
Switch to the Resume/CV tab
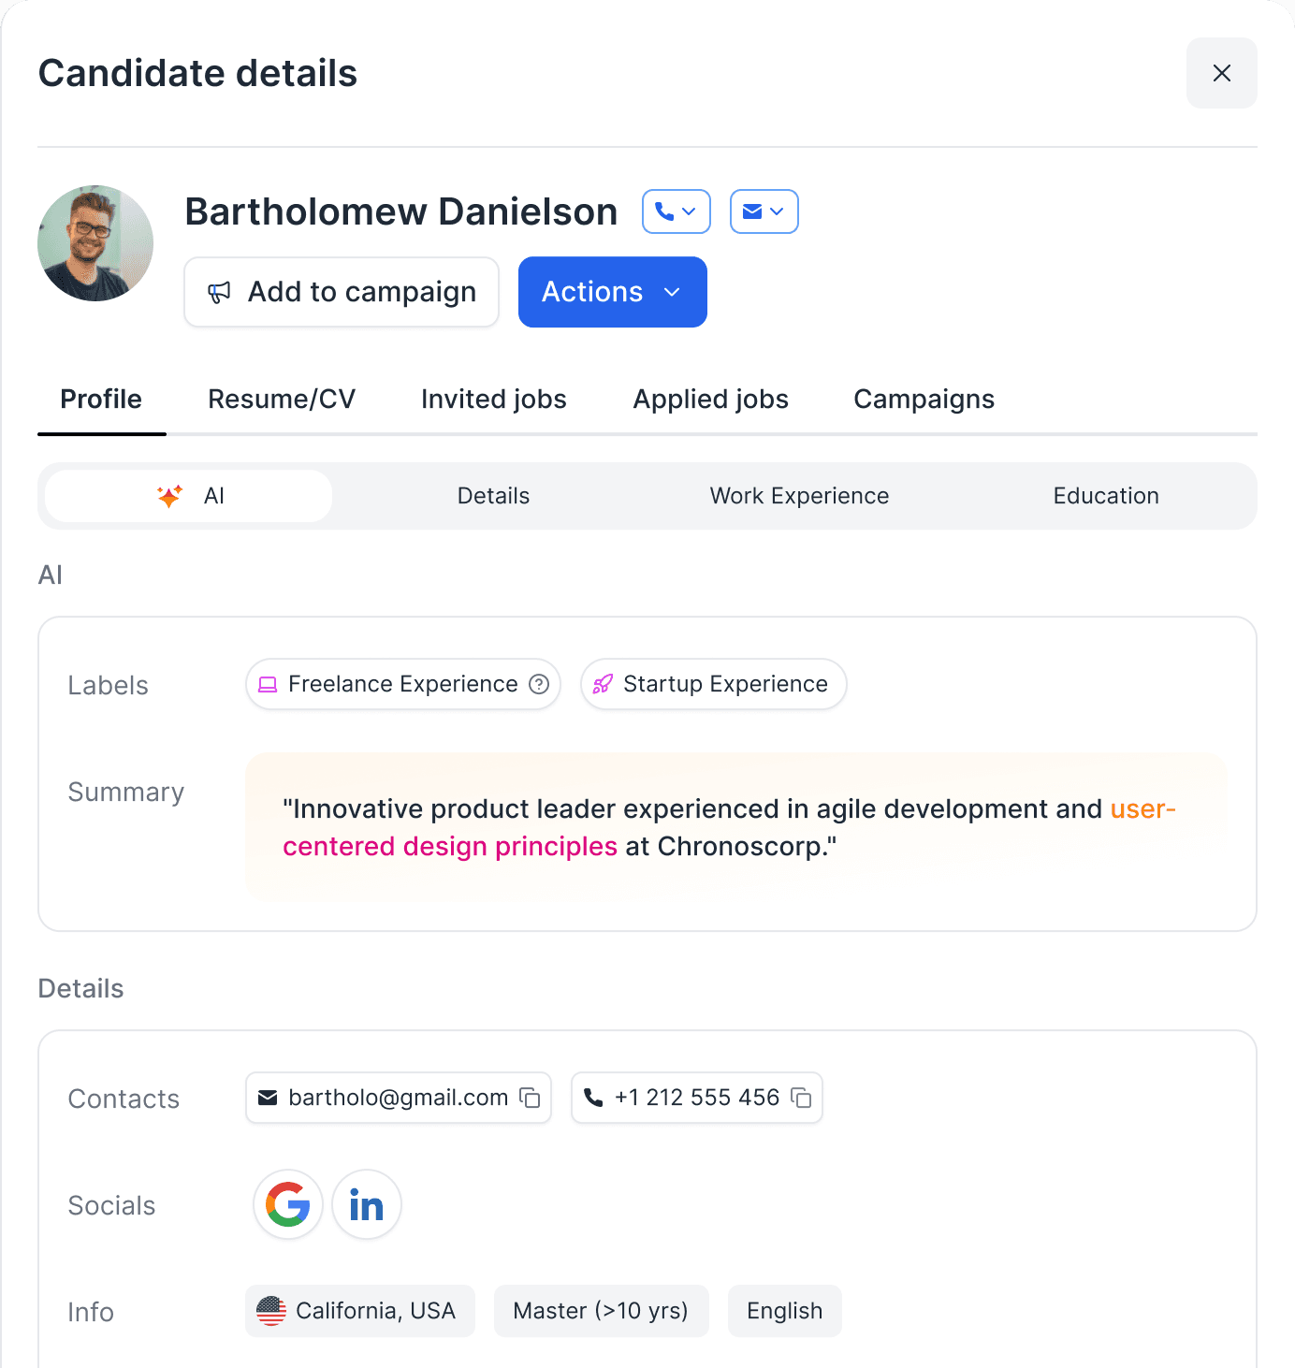coord(281,400)
